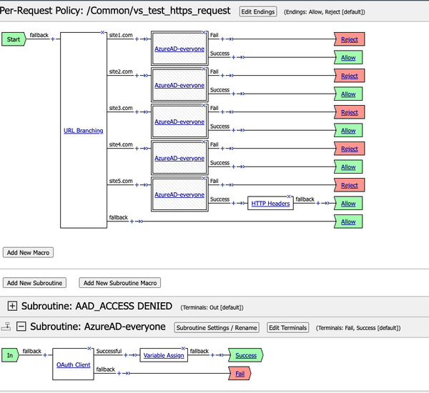Collapse the AzureAD-everyone subroutine
The width and height of the screenshot is (429, 393).
tap(21, 327)
